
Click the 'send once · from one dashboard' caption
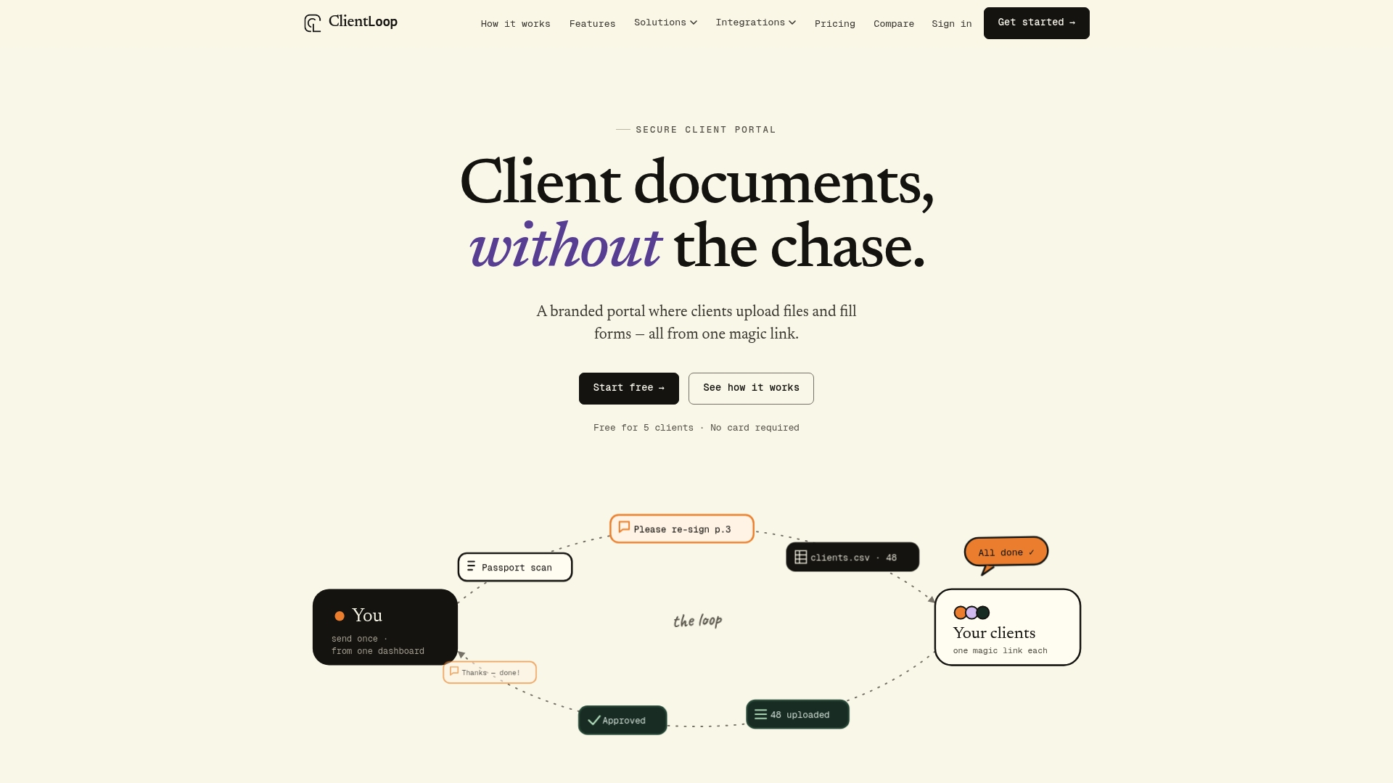tap(378, 645)
